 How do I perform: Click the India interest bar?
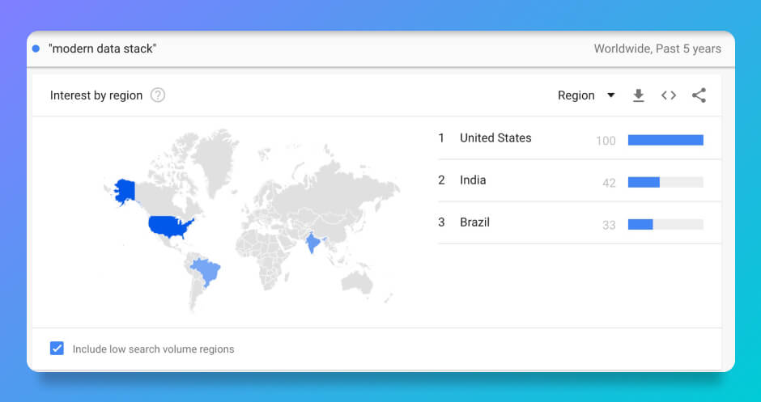click(665, 182)
